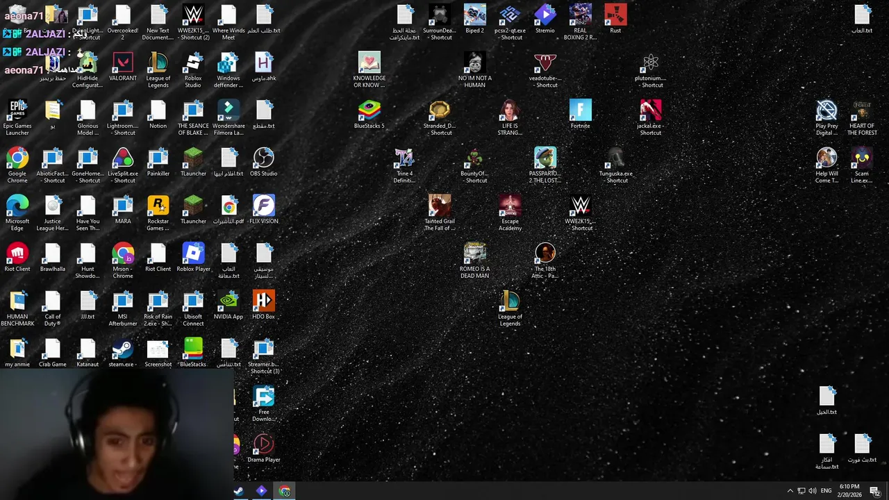Launch Google Chrome from the desktop

pyautogui.click(x=17, y=165)
